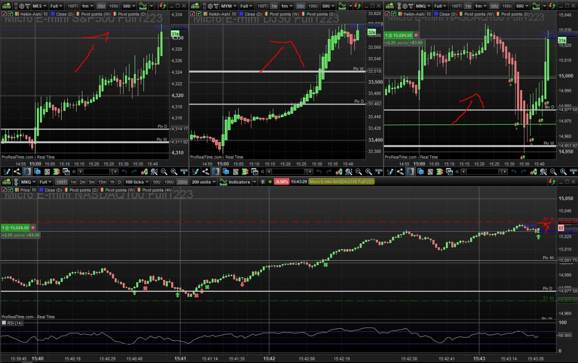This screenshot has width=578, height=363.
Task: Open the 1m timeframe dropdown in MES chart
Action: pyautogui.click(x=87, y=6)
